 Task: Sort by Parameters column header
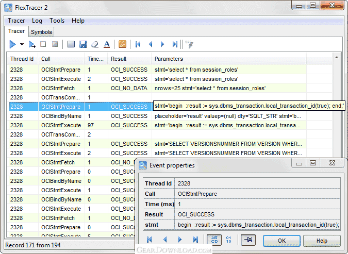228,59
